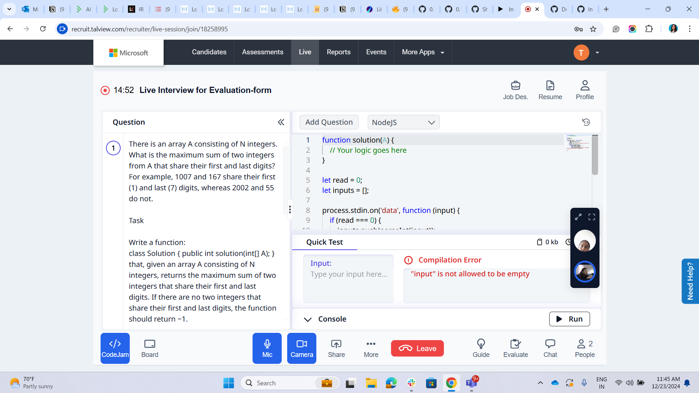Image resolution: width=699 pixels, height=393 pixels.
Task: Open Microsoft Teams from the taskbar
Action: 471,383
